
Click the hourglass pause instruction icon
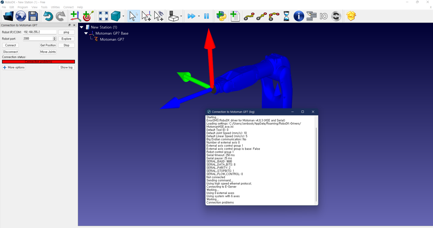[286, 16]
